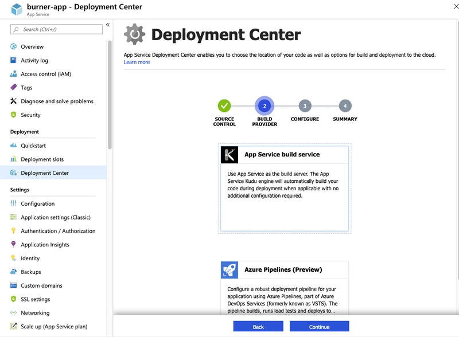459x337 pixels.
Task: Click the Overview globe icon
Action: 13,46
